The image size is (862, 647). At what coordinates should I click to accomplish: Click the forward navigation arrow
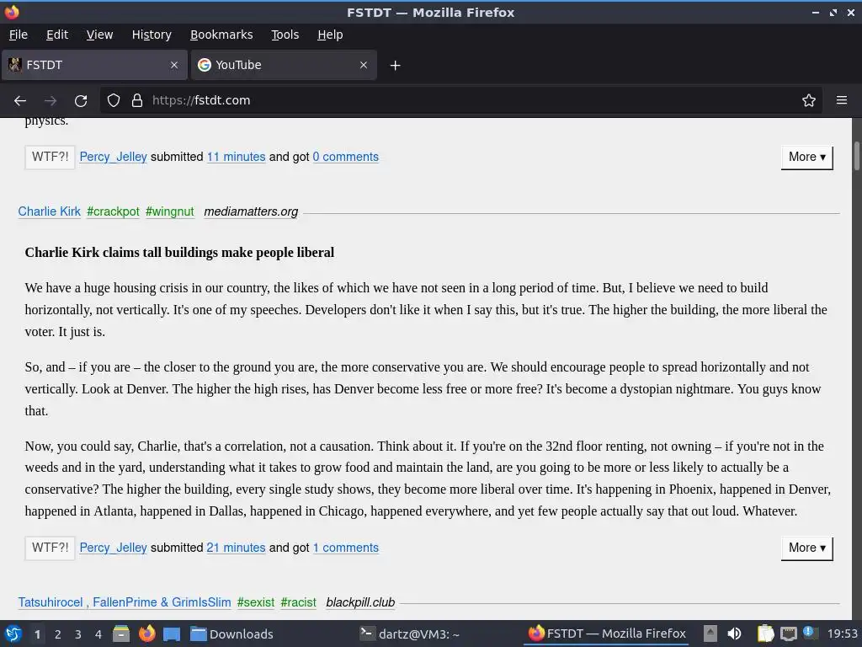coord(51,101)
